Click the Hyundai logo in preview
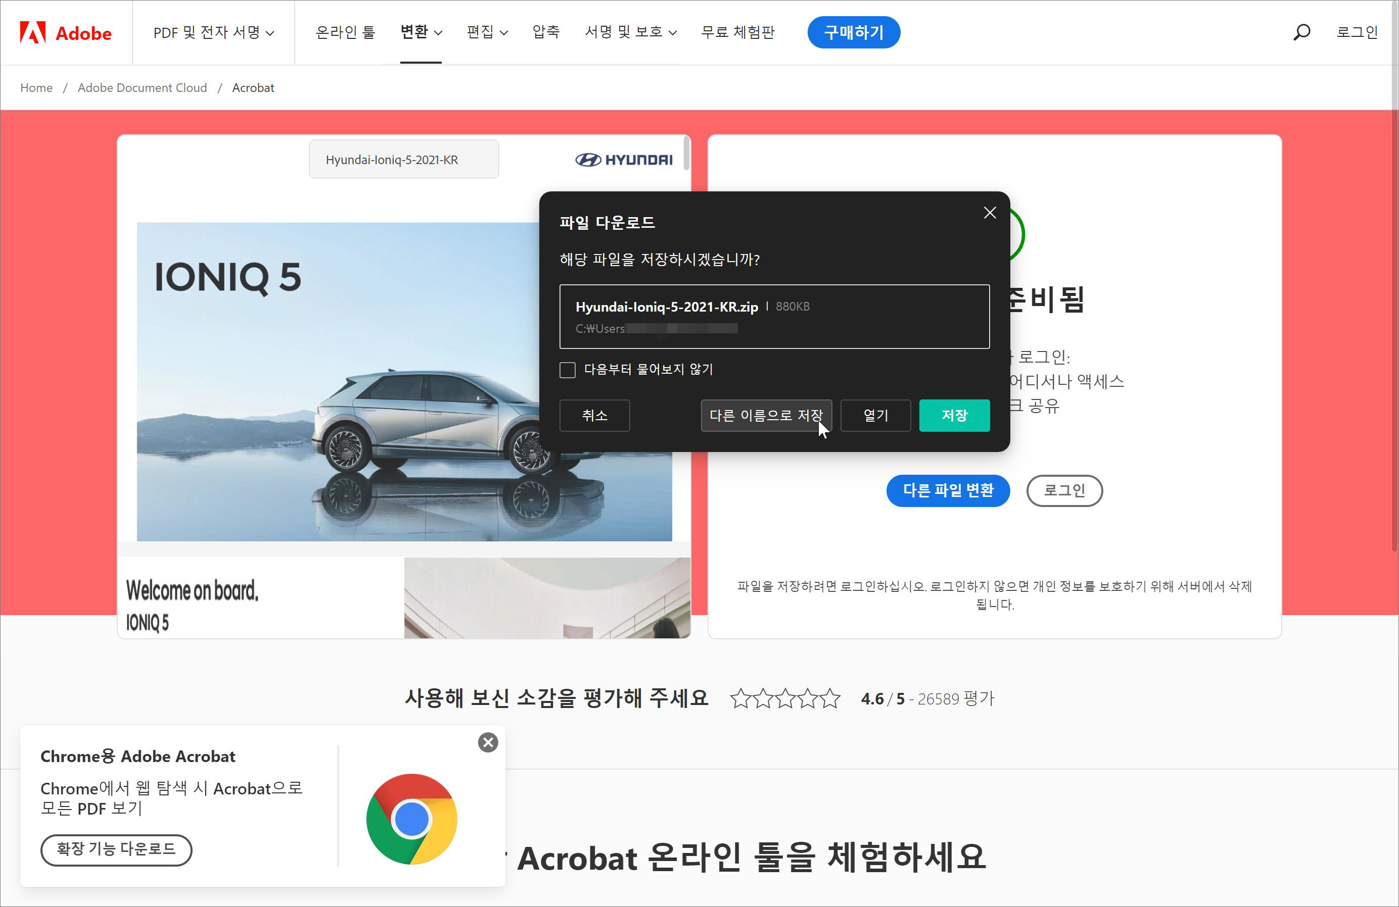1399x907 pixels. (x=624, y=160)
